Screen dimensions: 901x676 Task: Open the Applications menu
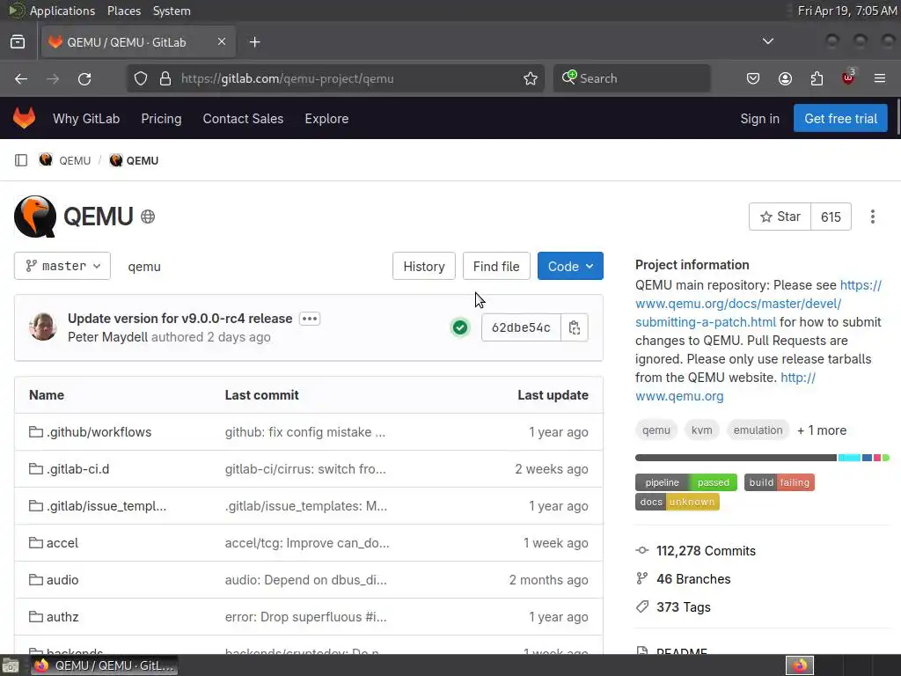pyautogui.click(x=62, y=11)
